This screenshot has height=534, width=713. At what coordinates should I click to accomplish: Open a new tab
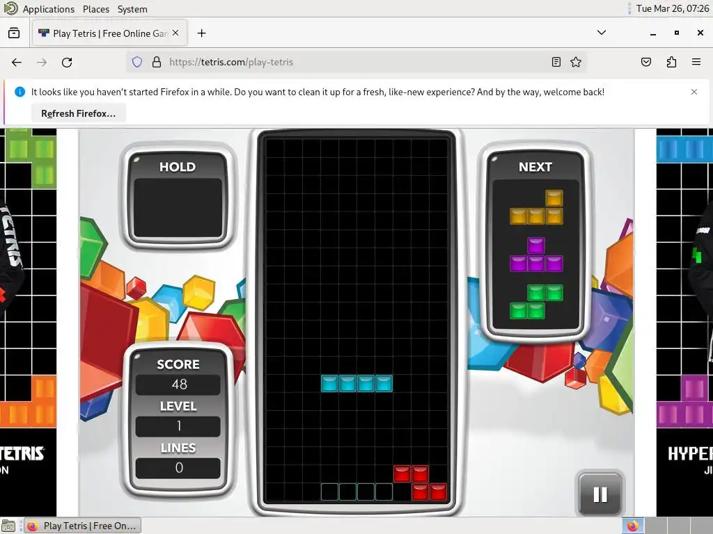tap(201, 33)
